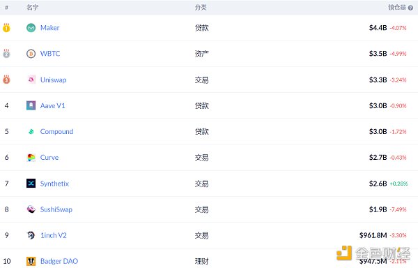Click the Uniswap unicorn icon
Viewport: 418px width, 268px height.
pyautogui.click(x=31, y=80)
